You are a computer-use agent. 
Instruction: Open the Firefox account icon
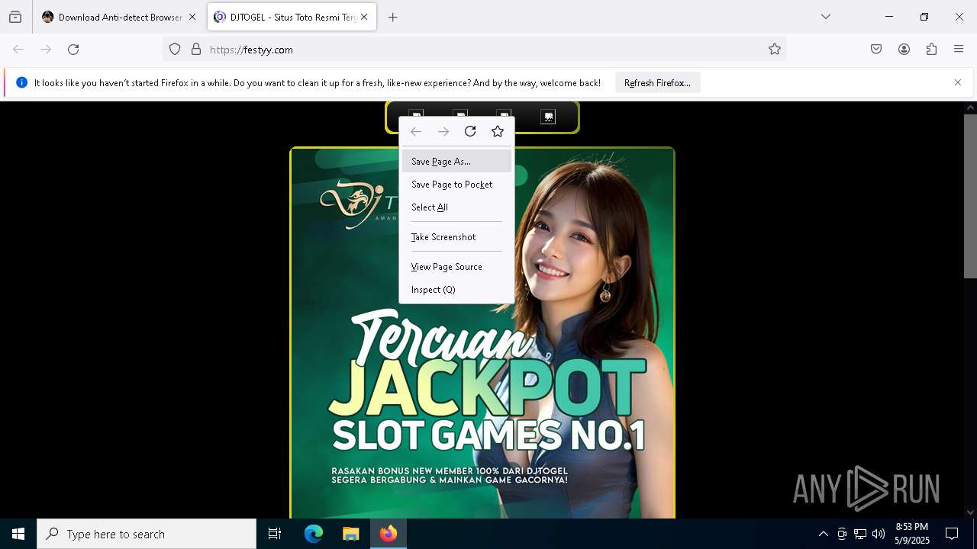click(x=904, y=50)
